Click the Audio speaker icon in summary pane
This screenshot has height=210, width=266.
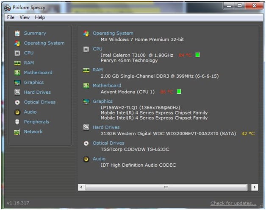point(86,159)
